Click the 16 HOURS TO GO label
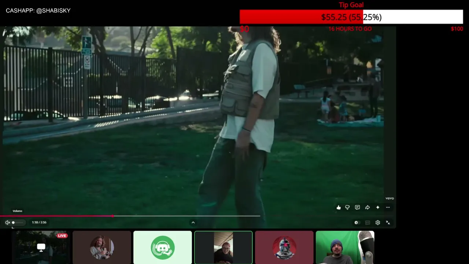The image size is (469, 264). tap(350, 29)
